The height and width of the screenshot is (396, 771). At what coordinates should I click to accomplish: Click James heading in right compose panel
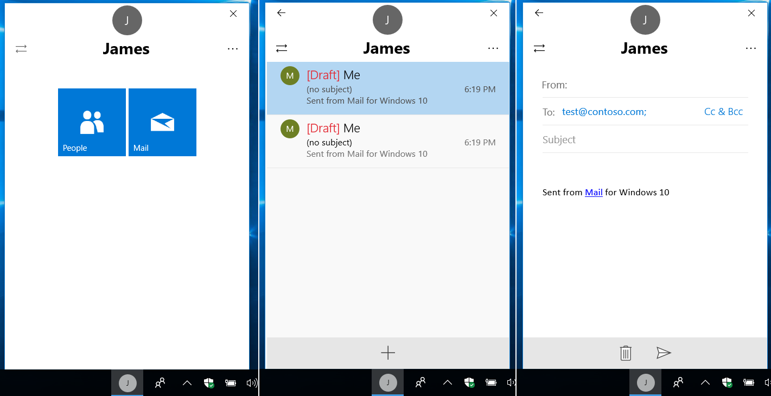645,48
